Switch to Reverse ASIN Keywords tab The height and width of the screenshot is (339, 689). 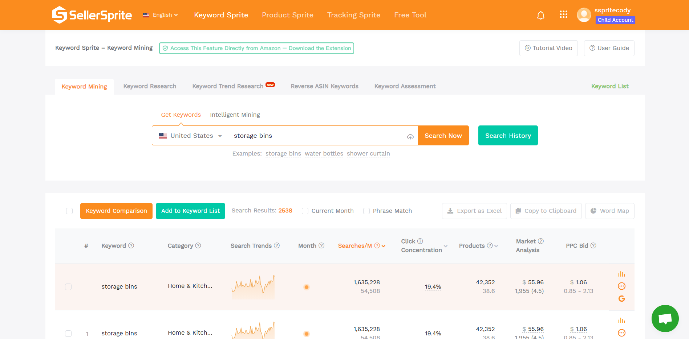point(324,86)
